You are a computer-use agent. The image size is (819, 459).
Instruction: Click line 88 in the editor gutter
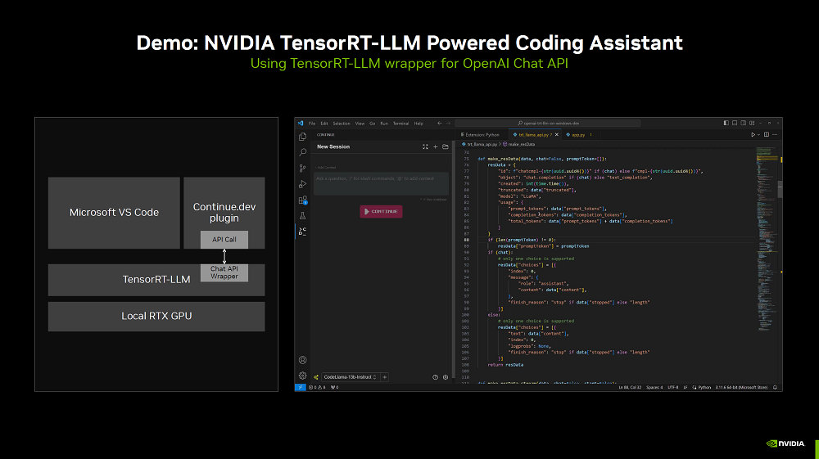[x=466, y=240]
